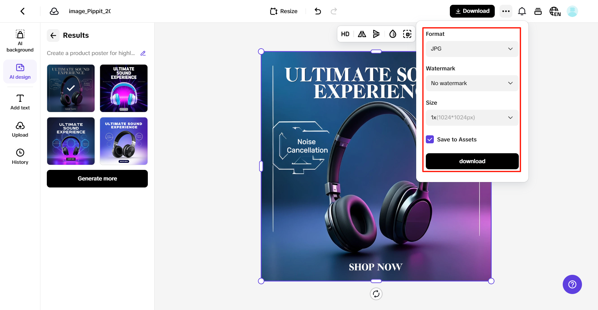Screen dimensions: 598x310
Task: Click the black download button in panel
Action: 472,161
